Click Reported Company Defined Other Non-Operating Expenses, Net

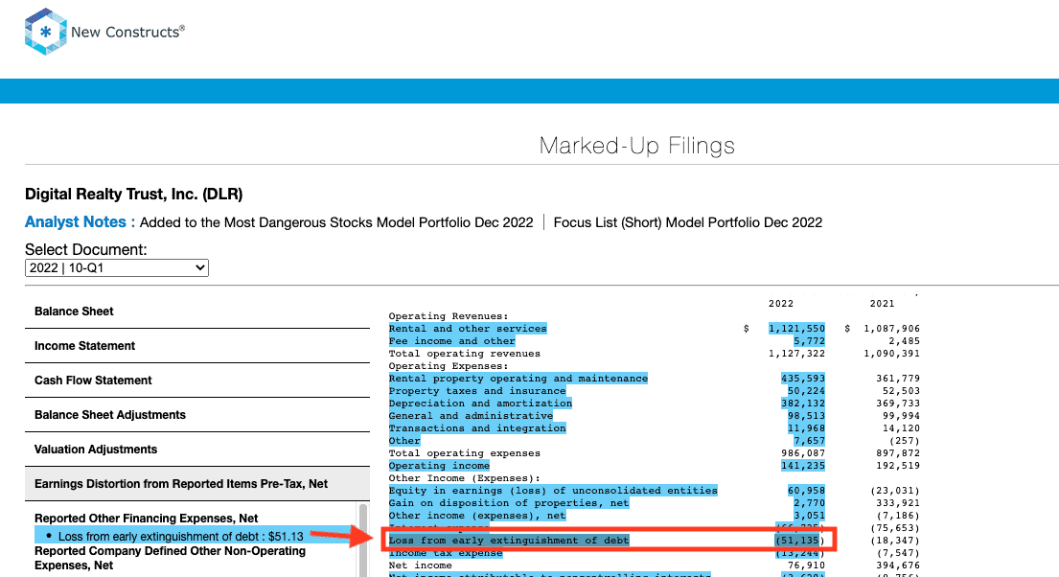point(170,558)
